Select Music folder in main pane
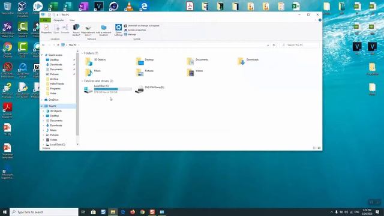 point(93,73)
